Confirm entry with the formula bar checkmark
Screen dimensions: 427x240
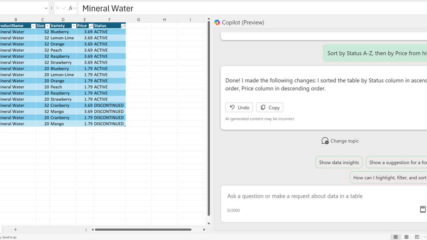[64, 8]
